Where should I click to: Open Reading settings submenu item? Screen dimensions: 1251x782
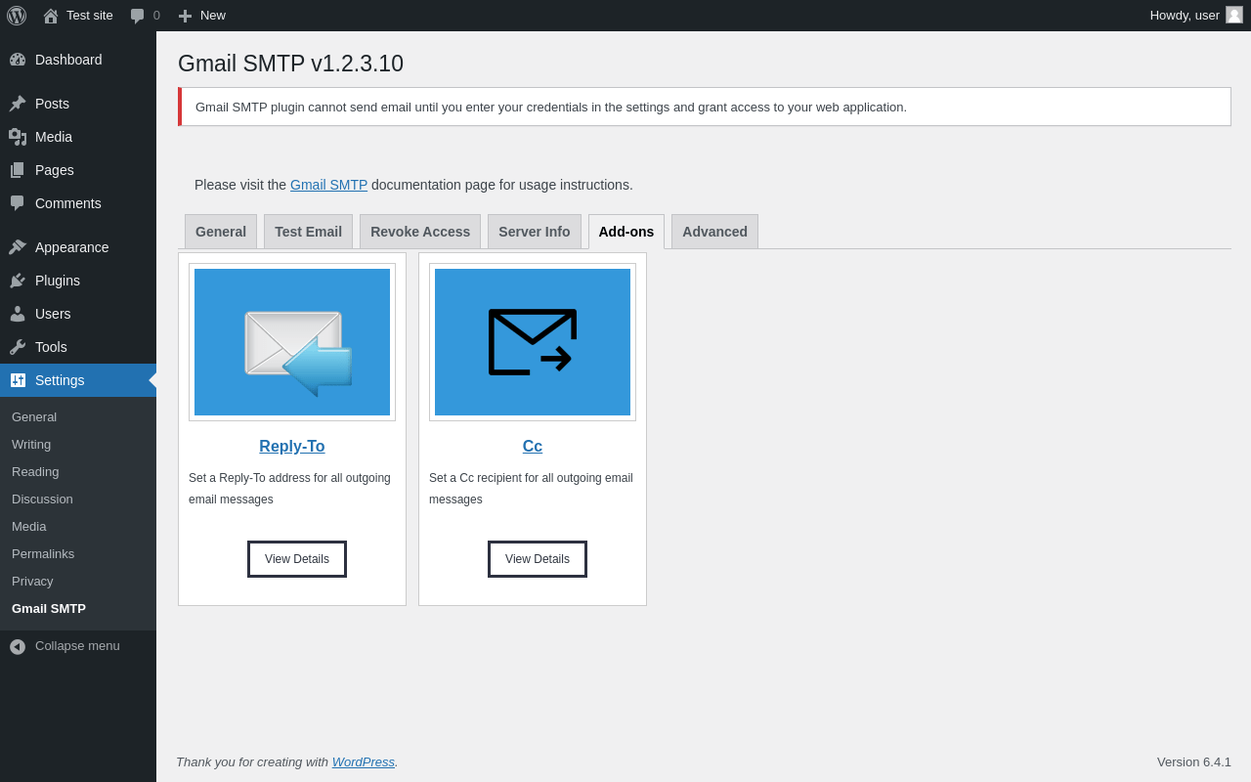tap(78, 472)
